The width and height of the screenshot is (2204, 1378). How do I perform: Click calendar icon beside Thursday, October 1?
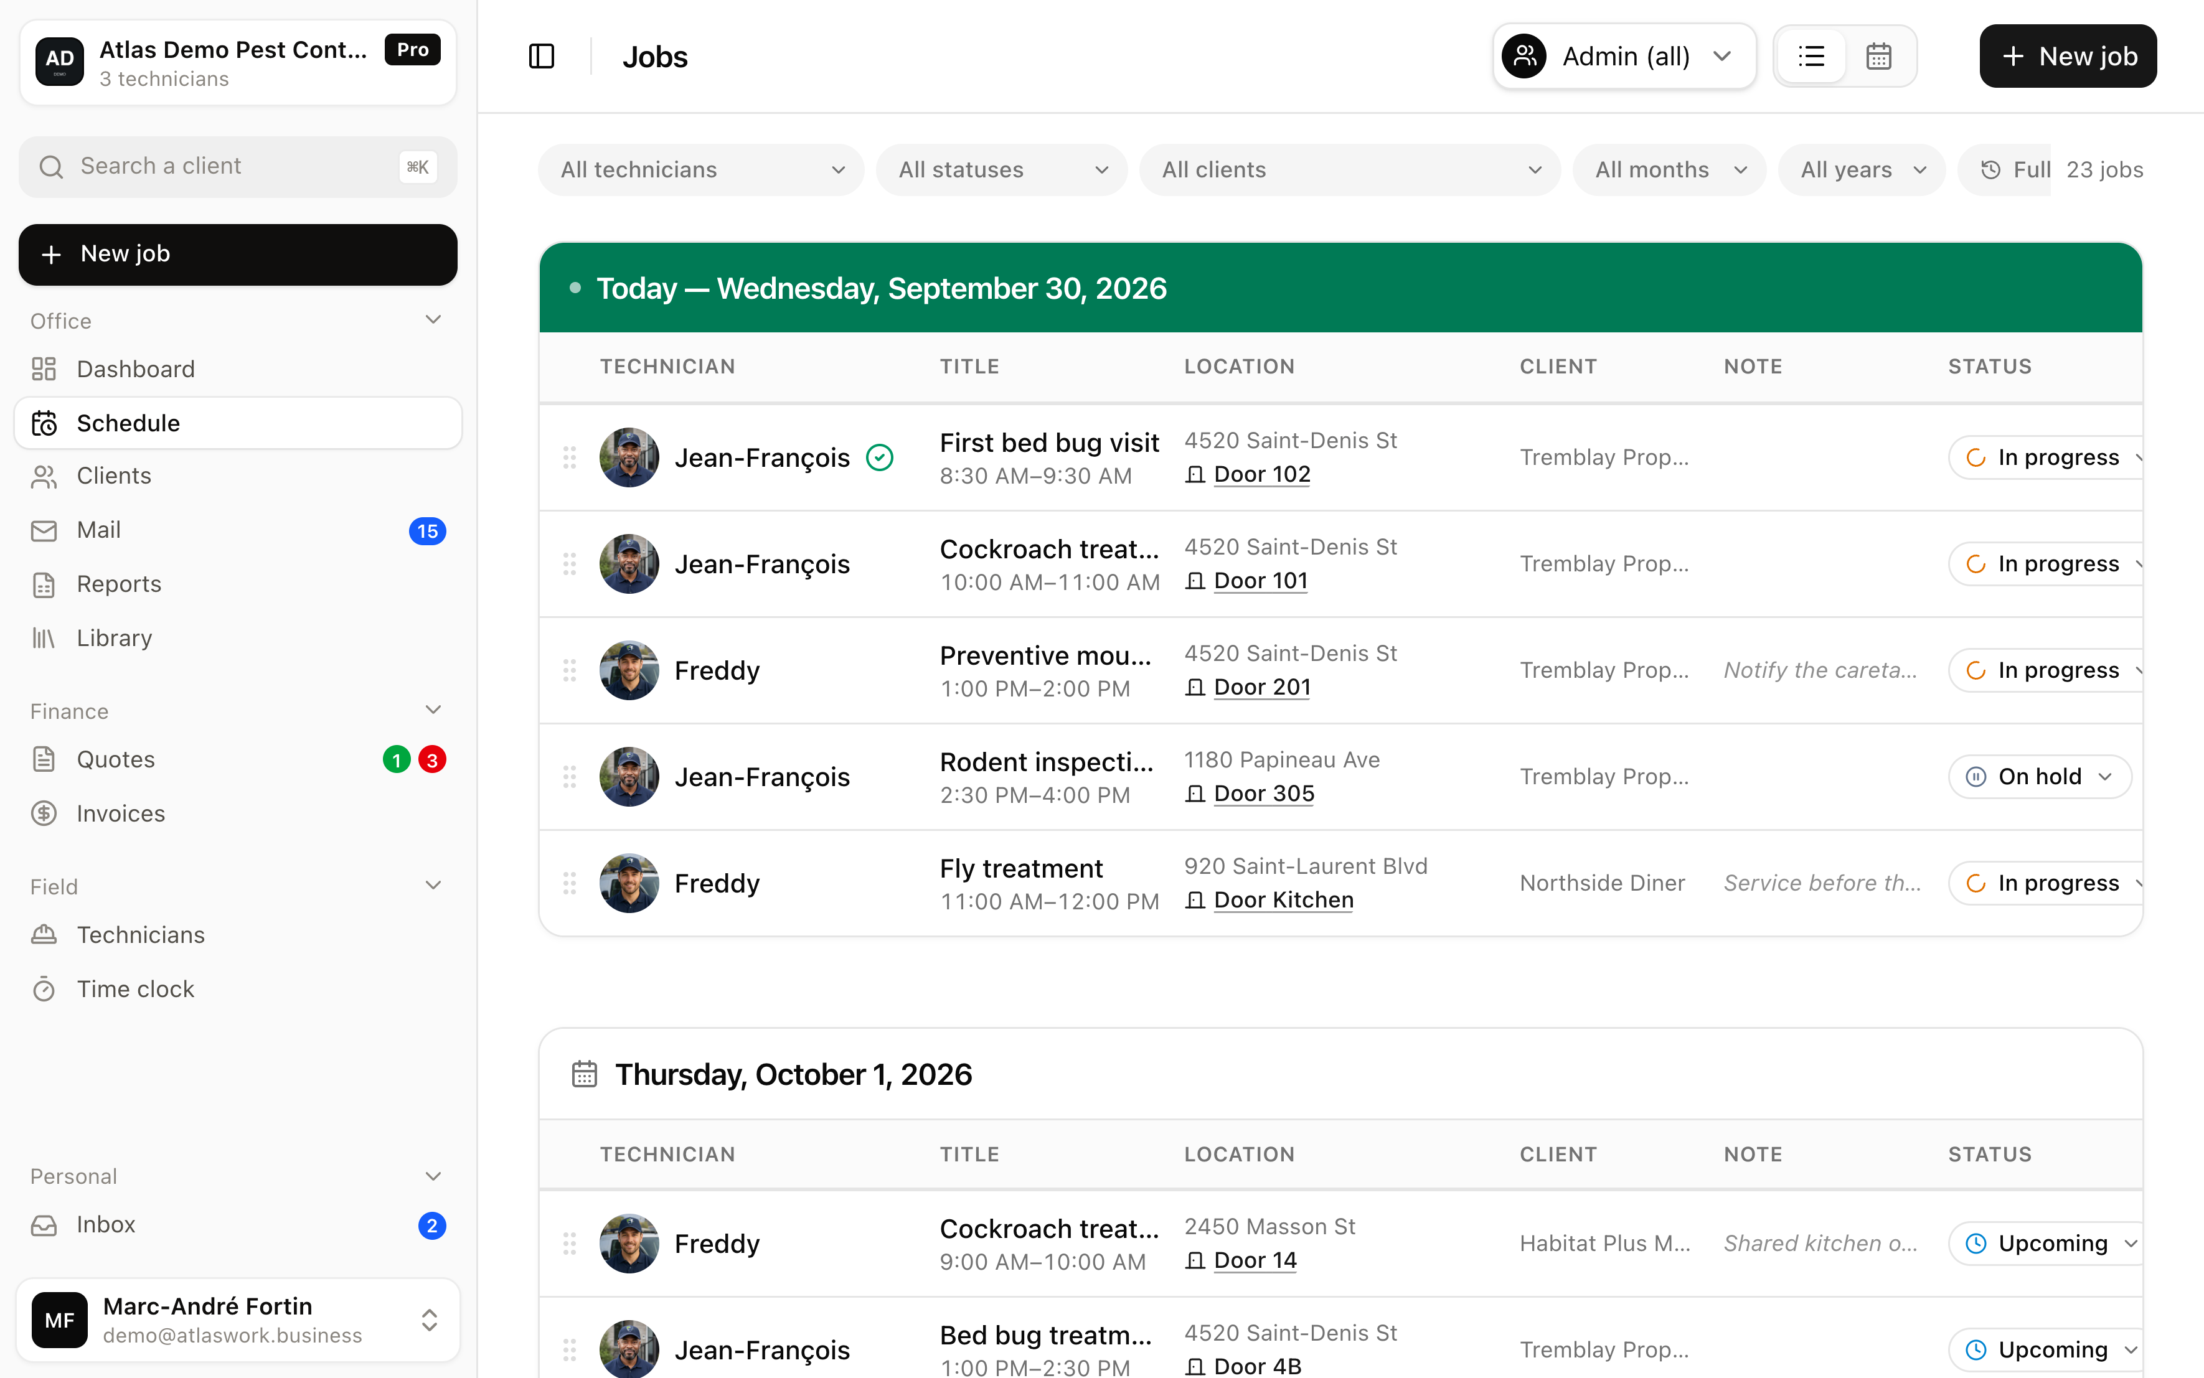point(584,1074)
